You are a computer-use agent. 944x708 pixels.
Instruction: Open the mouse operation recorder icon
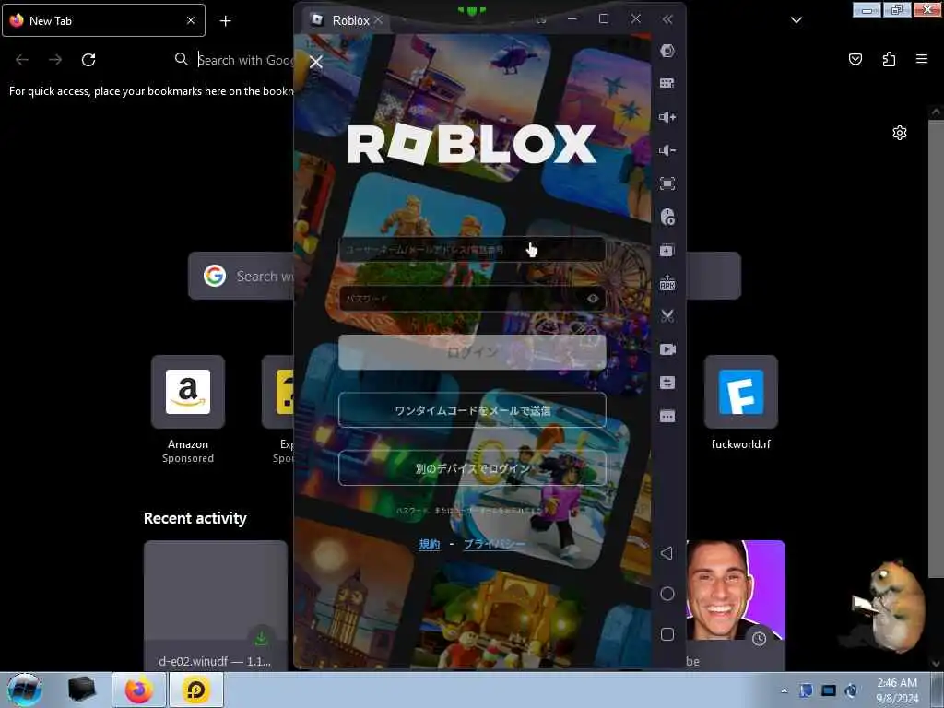pyautogui.click(x=667, y=217)
